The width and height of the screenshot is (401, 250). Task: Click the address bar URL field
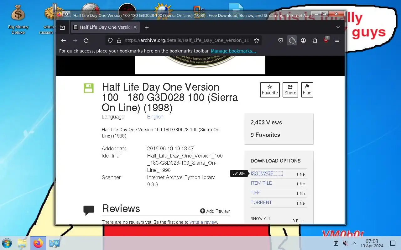[x=187, y=40]
